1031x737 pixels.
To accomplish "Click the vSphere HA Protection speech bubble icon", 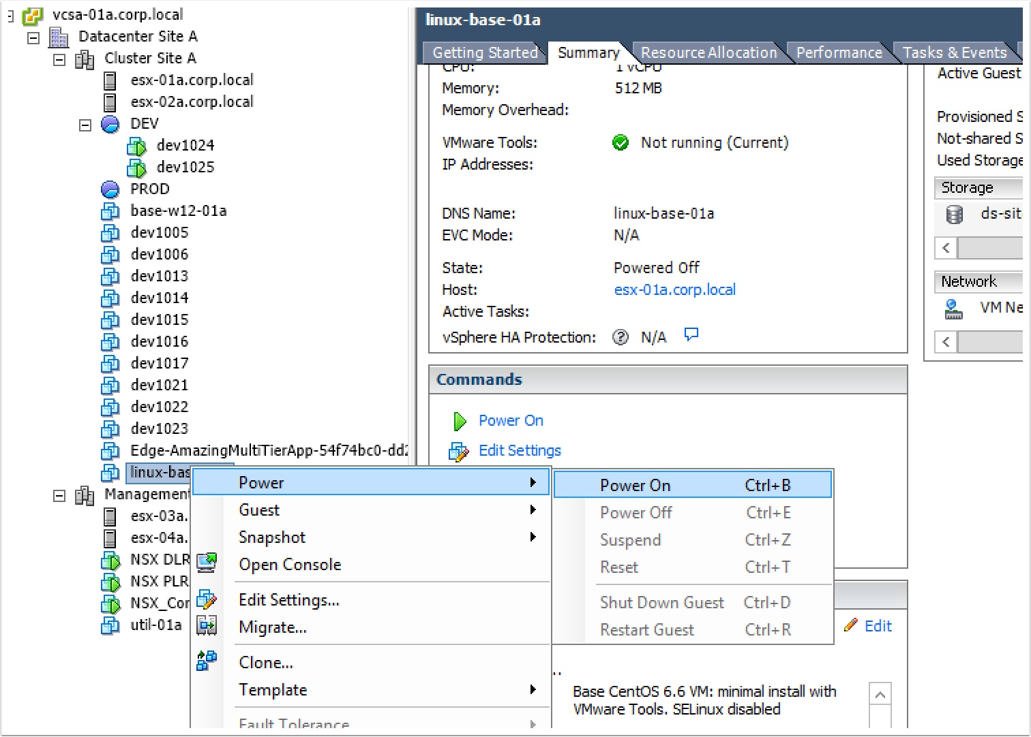I will pos(691,335).
